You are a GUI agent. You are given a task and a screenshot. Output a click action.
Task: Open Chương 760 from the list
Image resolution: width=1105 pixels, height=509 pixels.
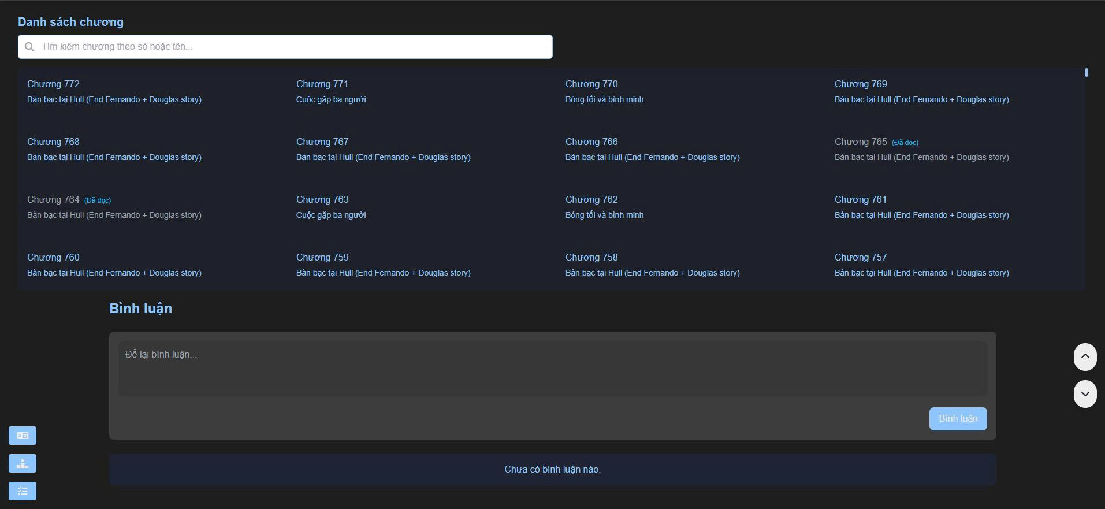click(53, 258)
